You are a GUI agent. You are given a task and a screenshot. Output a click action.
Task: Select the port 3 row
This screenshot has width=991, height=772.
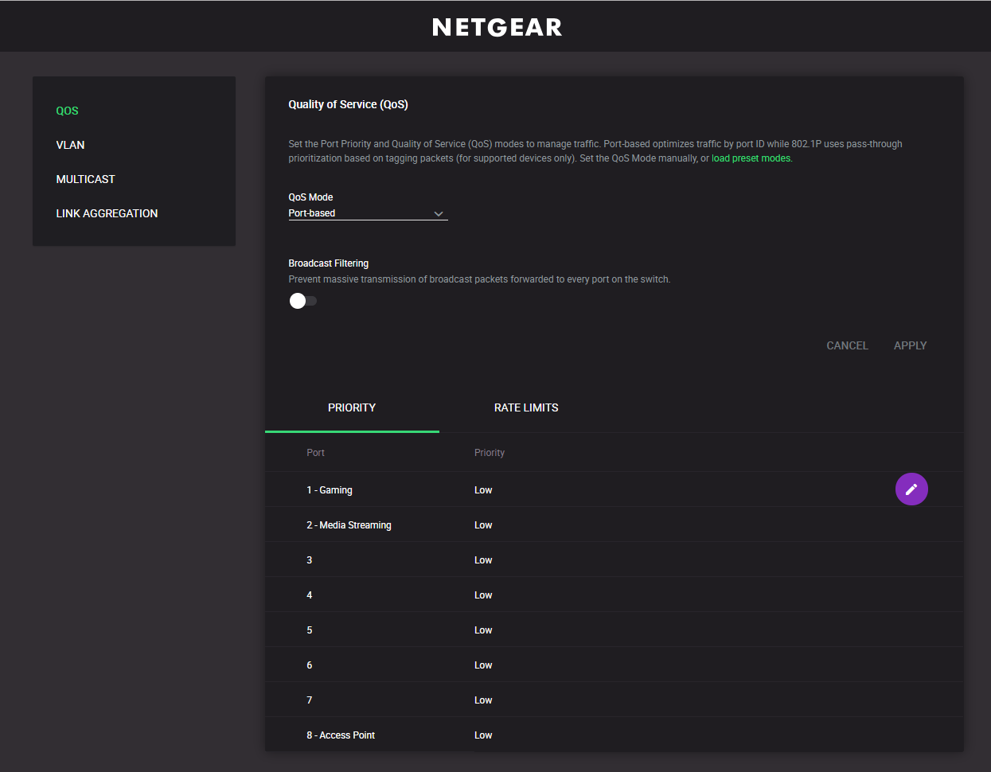[x=614, y=560]
